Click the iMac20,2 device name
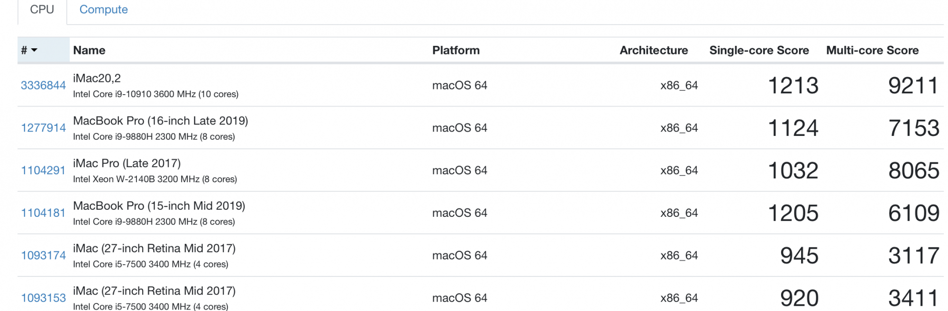The image size is (948, 311). click(x=97, y=78)
